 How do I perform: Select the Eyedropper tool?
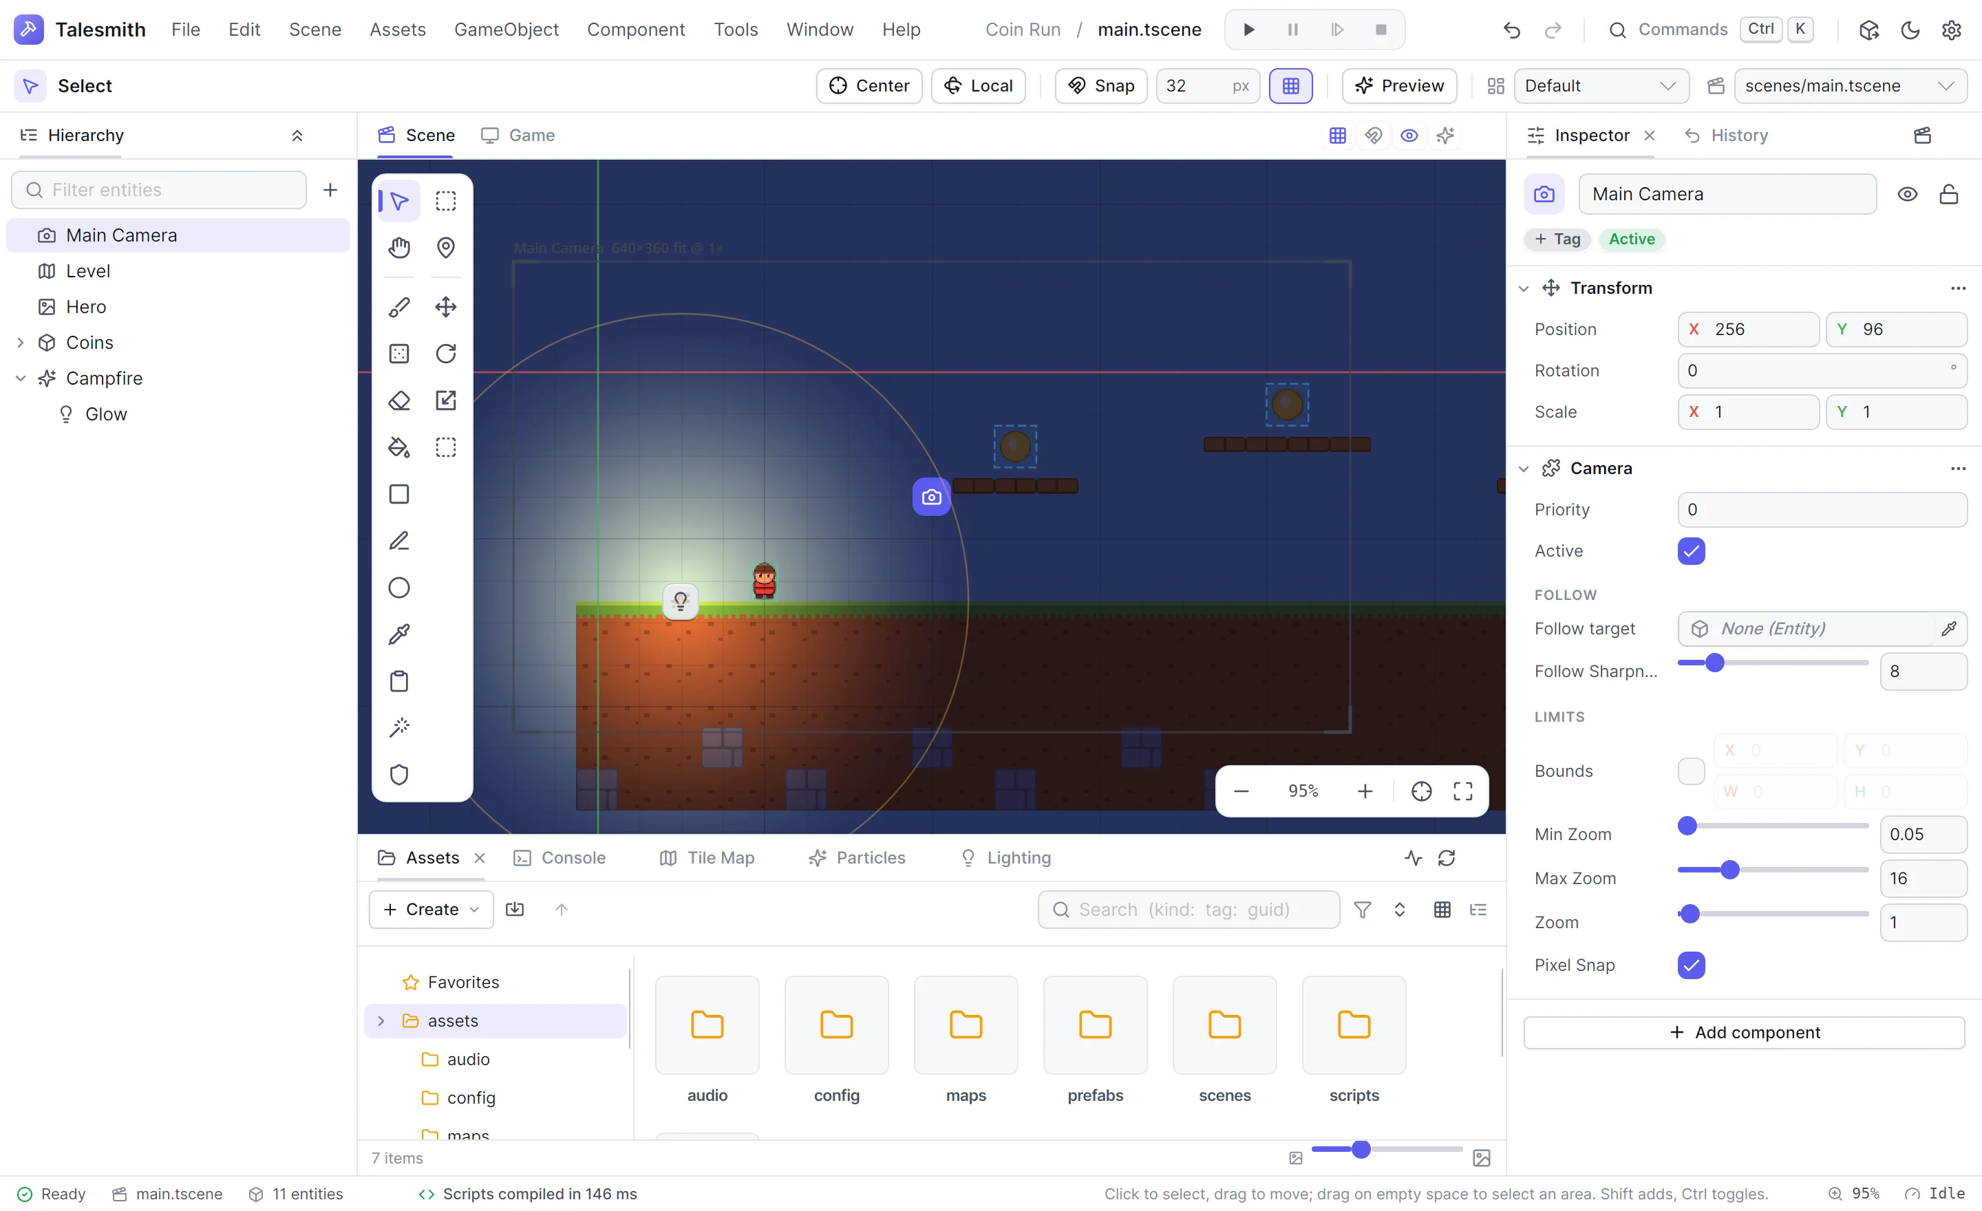coord(399,634)
